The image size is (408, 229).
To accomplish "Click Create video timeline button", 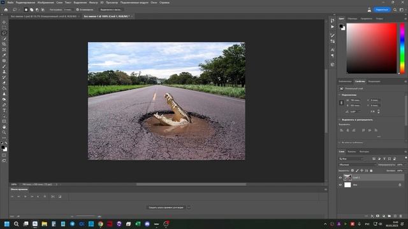I will tap(166, 207).
